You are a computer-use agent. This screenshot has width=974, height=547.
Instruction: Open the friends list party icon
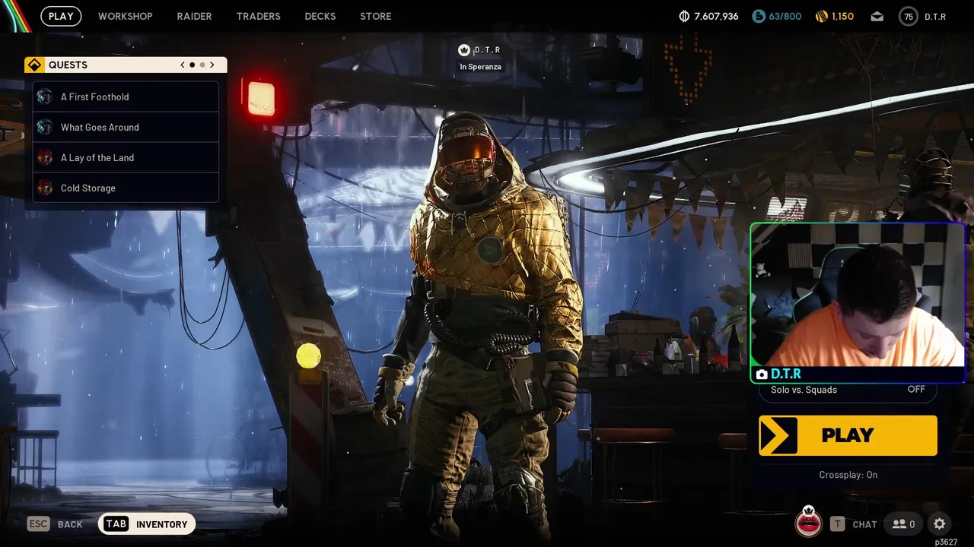903,524
